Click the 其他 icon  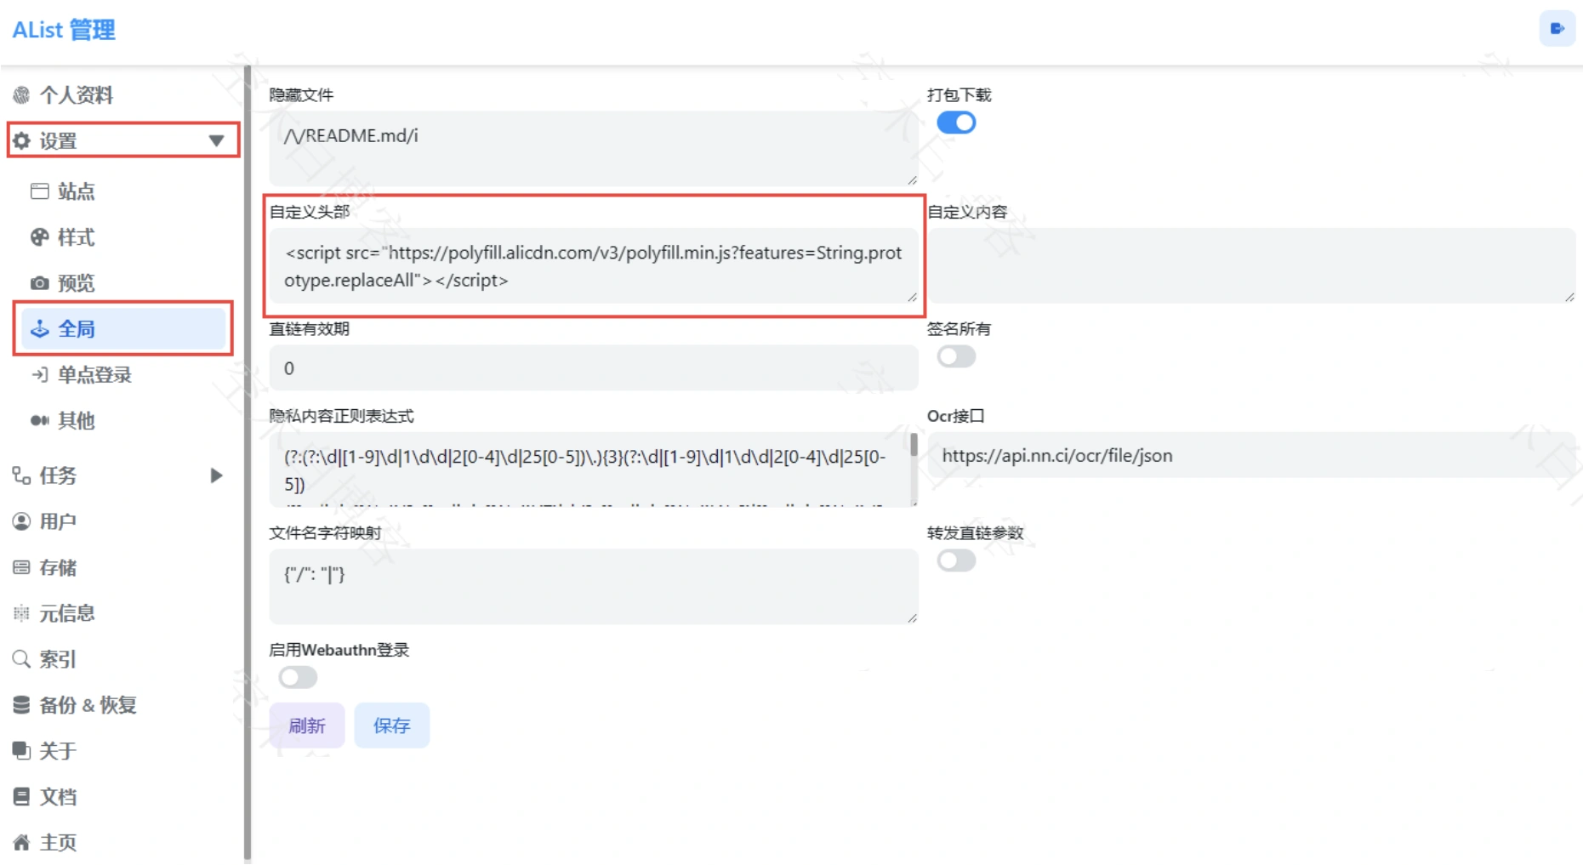pyautogui.click(x=40, y=420)
